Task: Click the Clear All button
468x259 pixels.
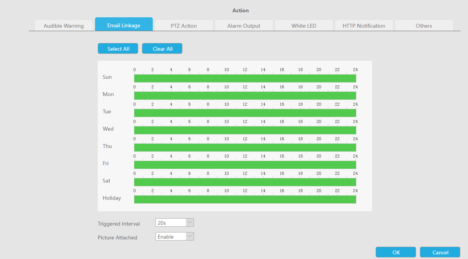Action: [x=162, y=49]
